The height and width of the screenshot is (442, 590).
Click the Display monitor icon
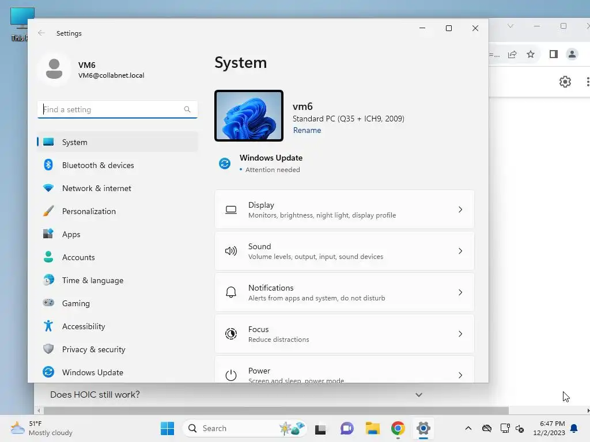pos(231,209)
